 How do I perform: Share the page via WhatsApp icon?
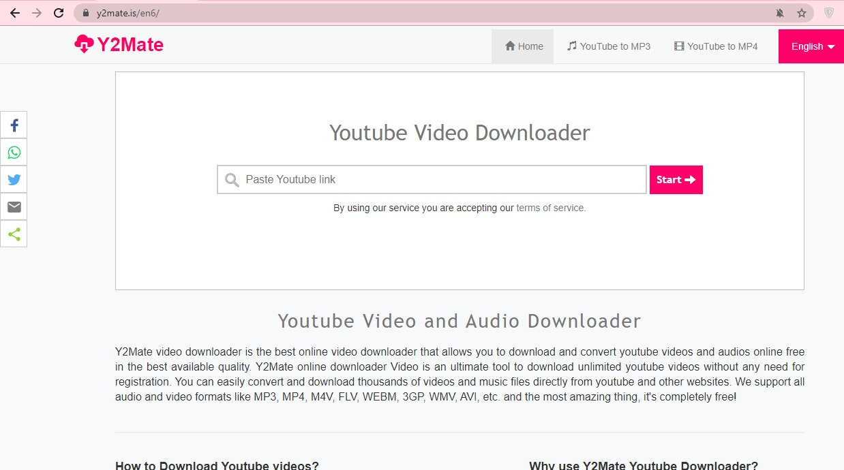coord(14,153)
